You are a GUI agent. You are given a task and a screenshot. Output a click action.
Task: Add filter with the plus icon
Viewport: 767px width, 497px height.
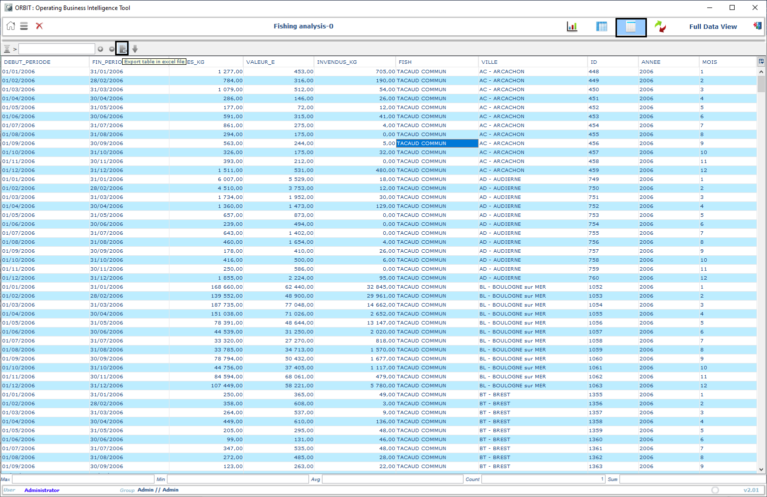(100, 49)
